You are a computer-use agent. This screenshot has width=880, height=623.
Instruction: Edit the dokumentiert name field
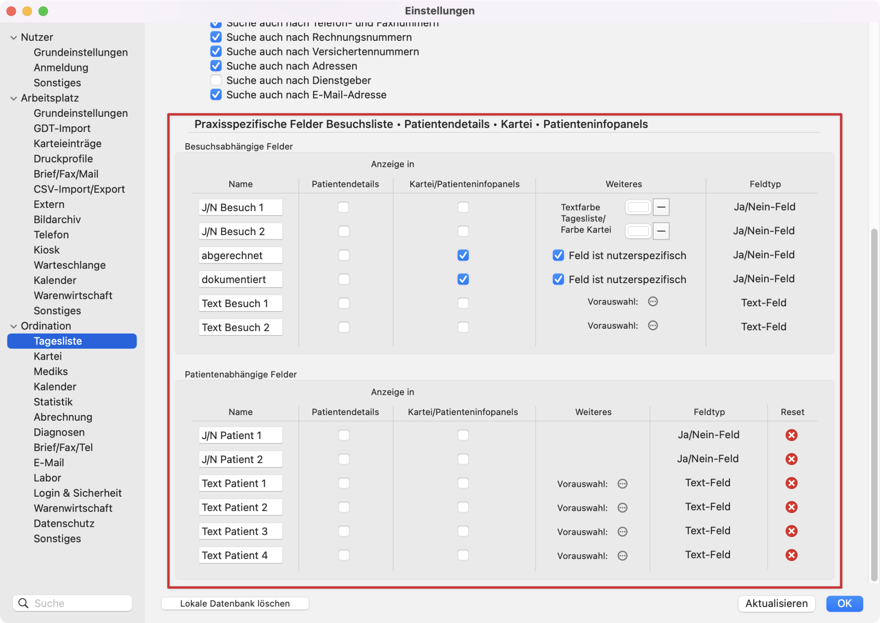point(240,280)
